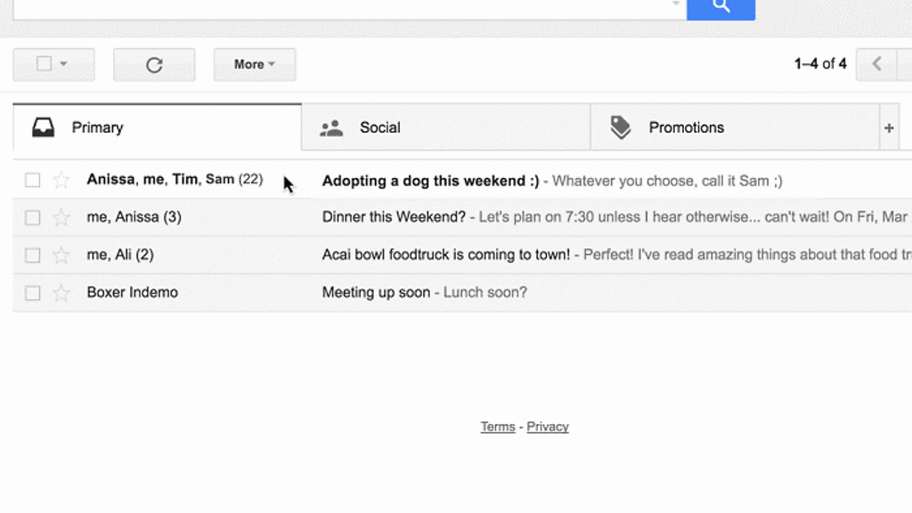This screenshot has height=513, width=912.
Task: Open search options arrow in search box
Action: coord(676,4)
